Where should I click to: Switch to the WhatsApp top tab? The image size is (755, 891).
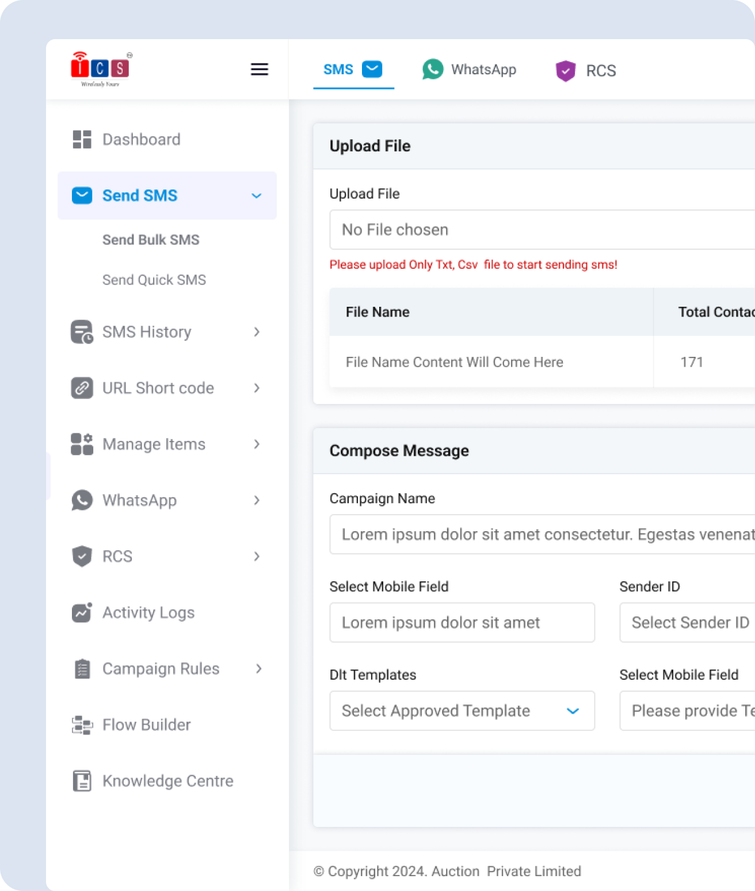click(x=470, y=70)
